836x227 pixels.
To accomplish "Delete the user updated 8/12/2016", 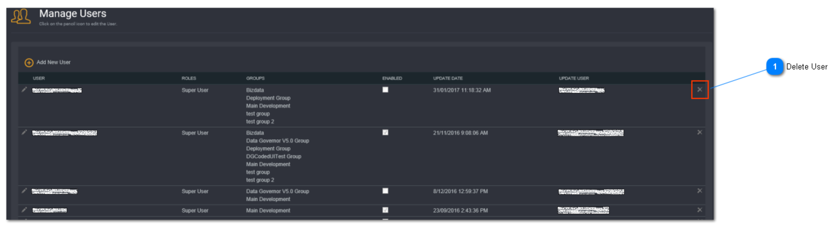I will coord(699,191).
